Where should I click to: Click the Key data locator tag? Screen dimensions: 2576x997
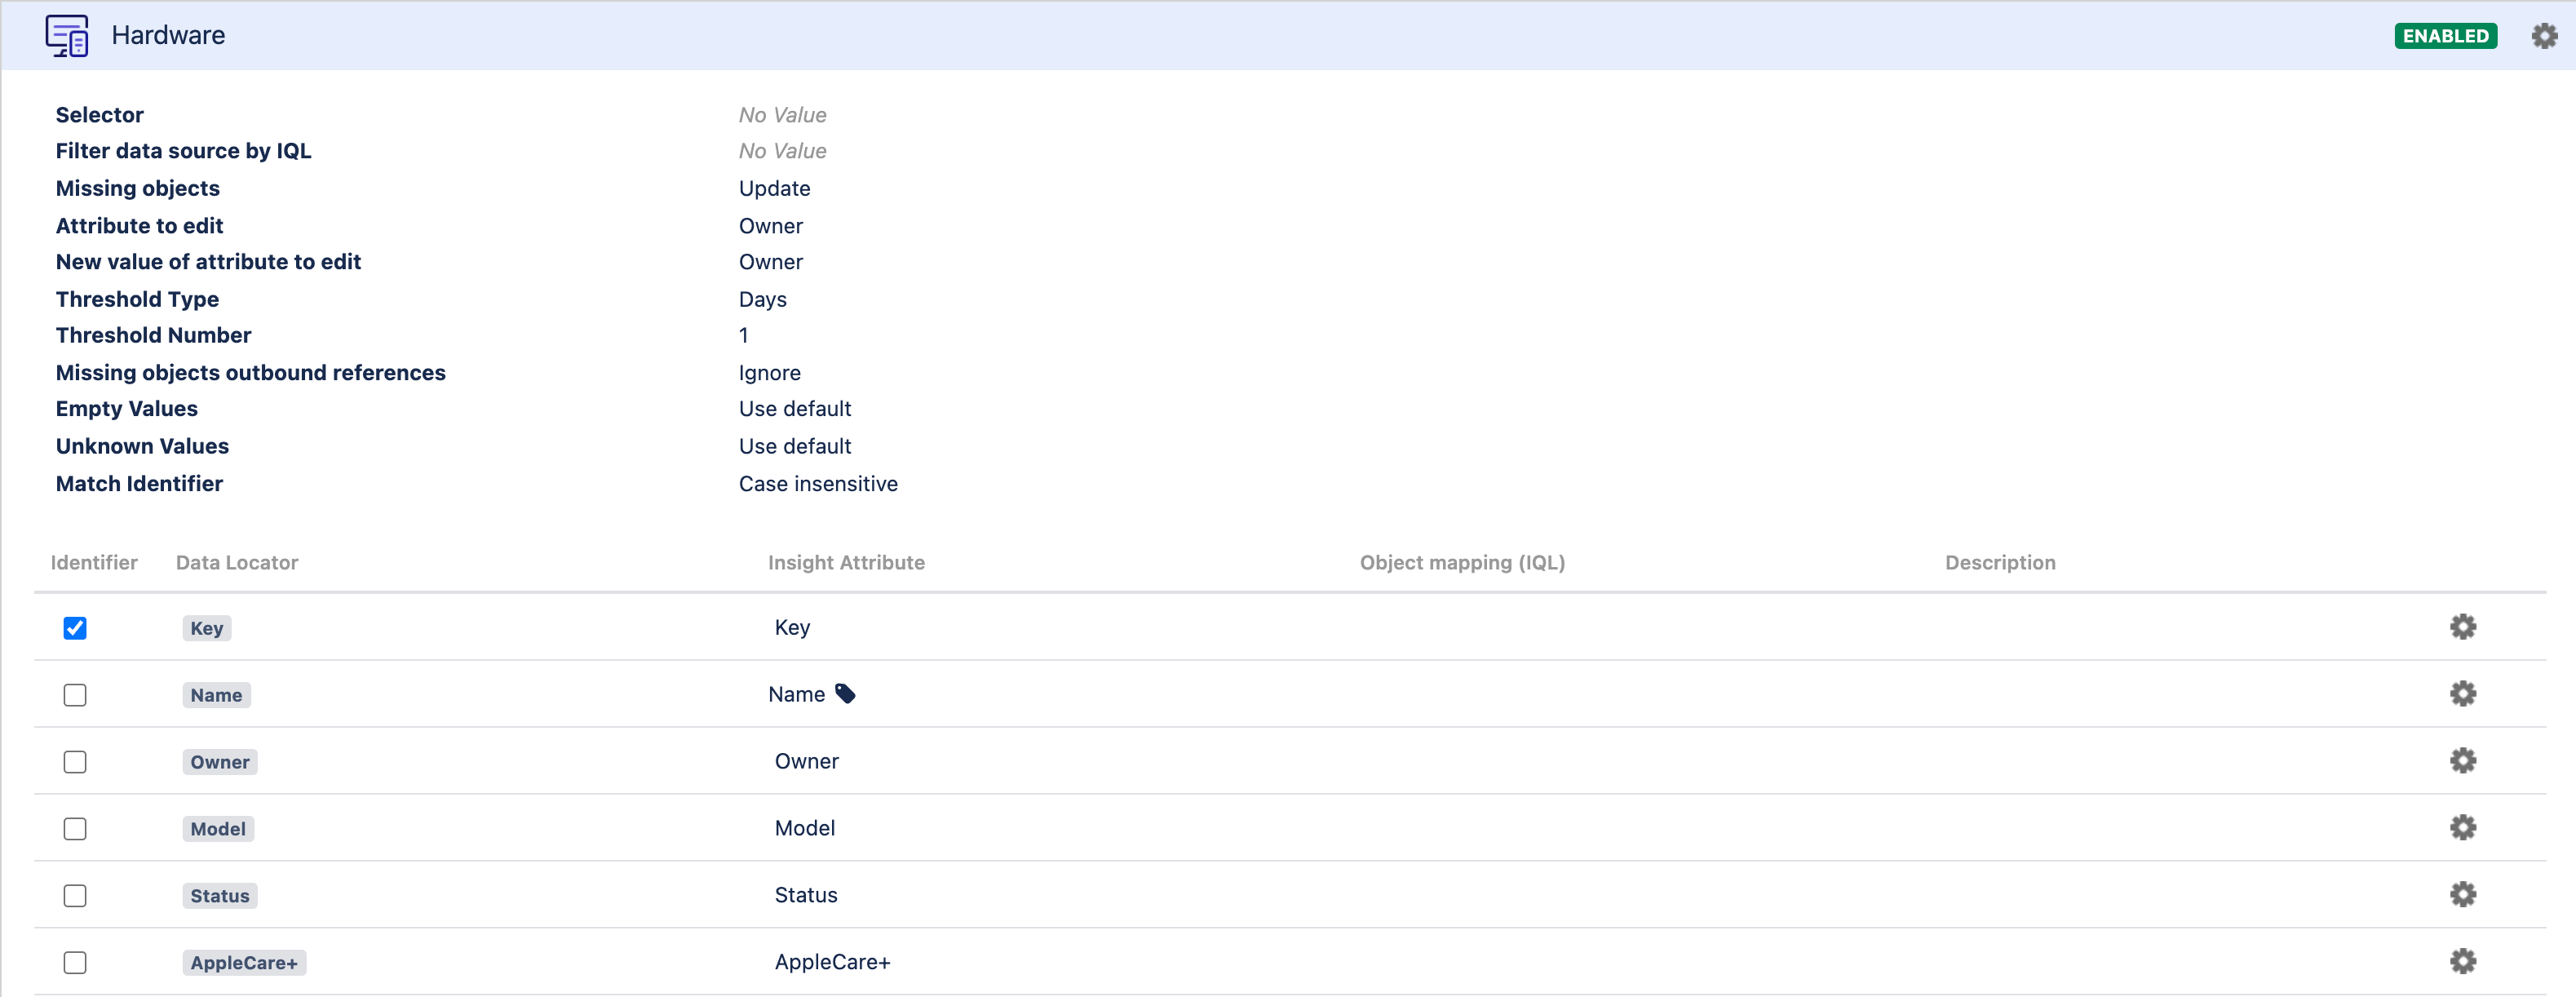click(206, 628)
